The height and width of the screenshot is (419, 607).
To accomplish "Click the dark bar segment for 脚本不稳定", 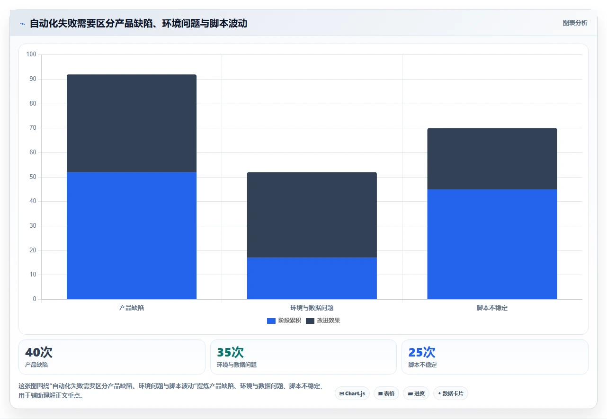I will tap(492, 159).
